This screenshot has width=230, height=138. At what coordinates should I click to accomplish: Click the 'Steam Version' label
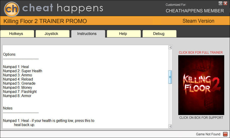tap(198, 21)
